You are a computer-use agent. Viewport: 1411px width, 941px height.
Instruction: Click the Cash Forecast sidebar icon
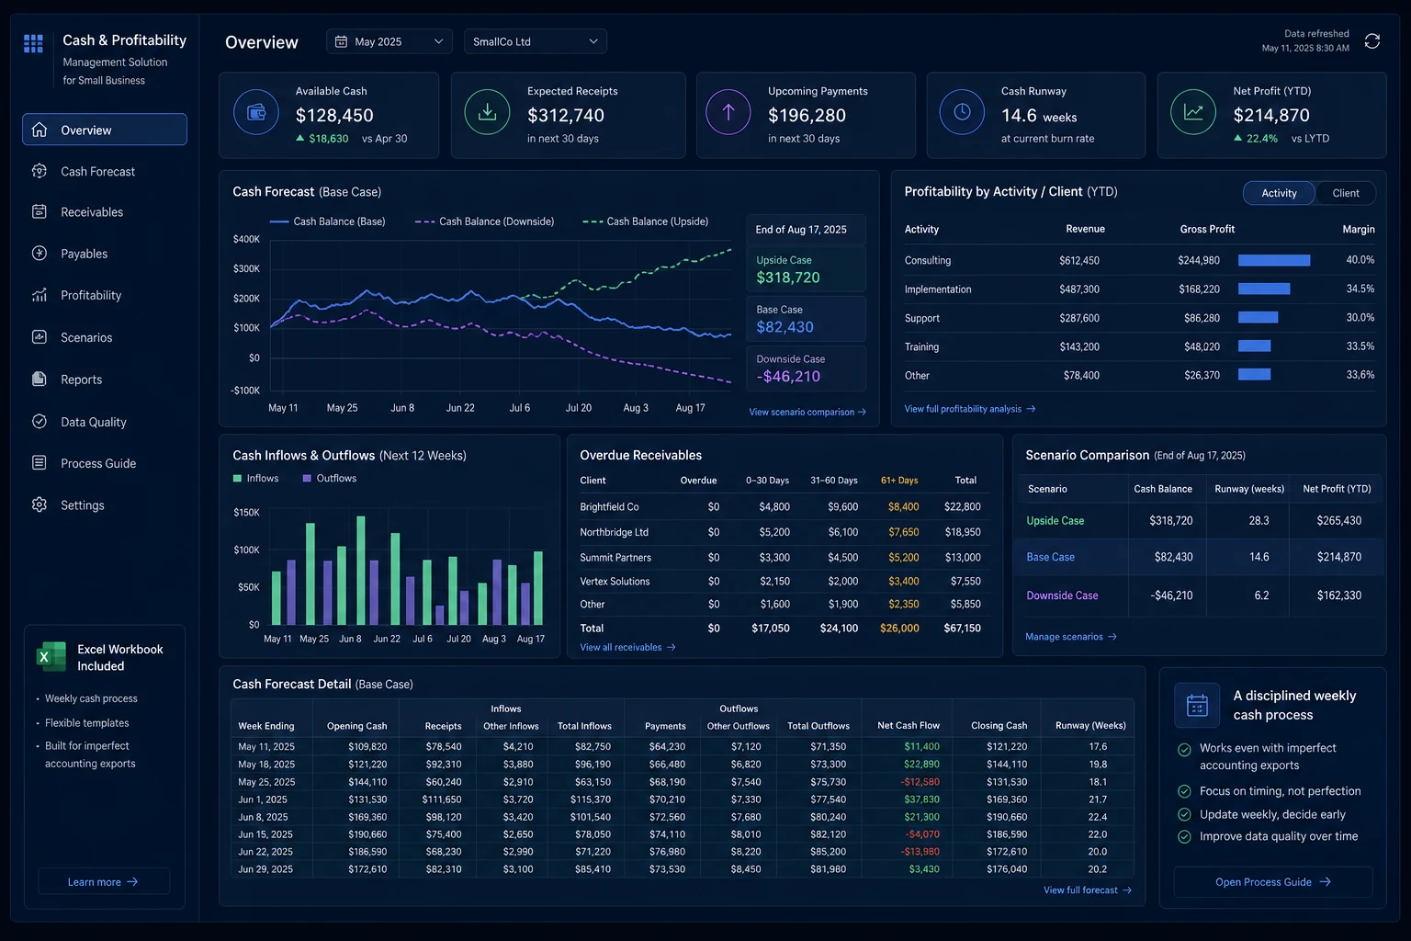[40, 171]
